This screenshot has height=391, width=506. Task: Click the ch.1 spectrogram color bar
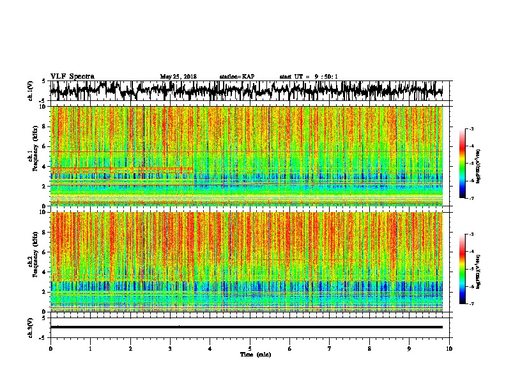click(463, 164)
